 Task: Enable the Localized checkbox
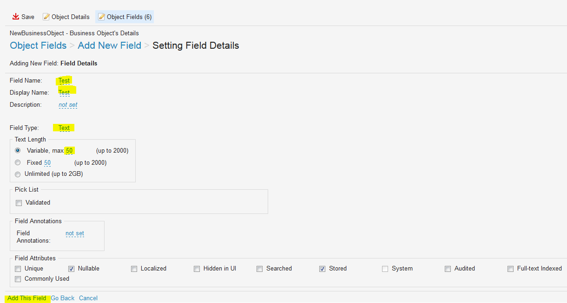click(134, 269)
